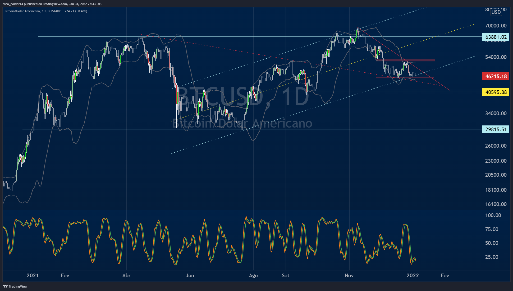Select the red 46215.18 current price label
Image resolution: width=513 pixels, height=291 pixels.
pos(496,76)
